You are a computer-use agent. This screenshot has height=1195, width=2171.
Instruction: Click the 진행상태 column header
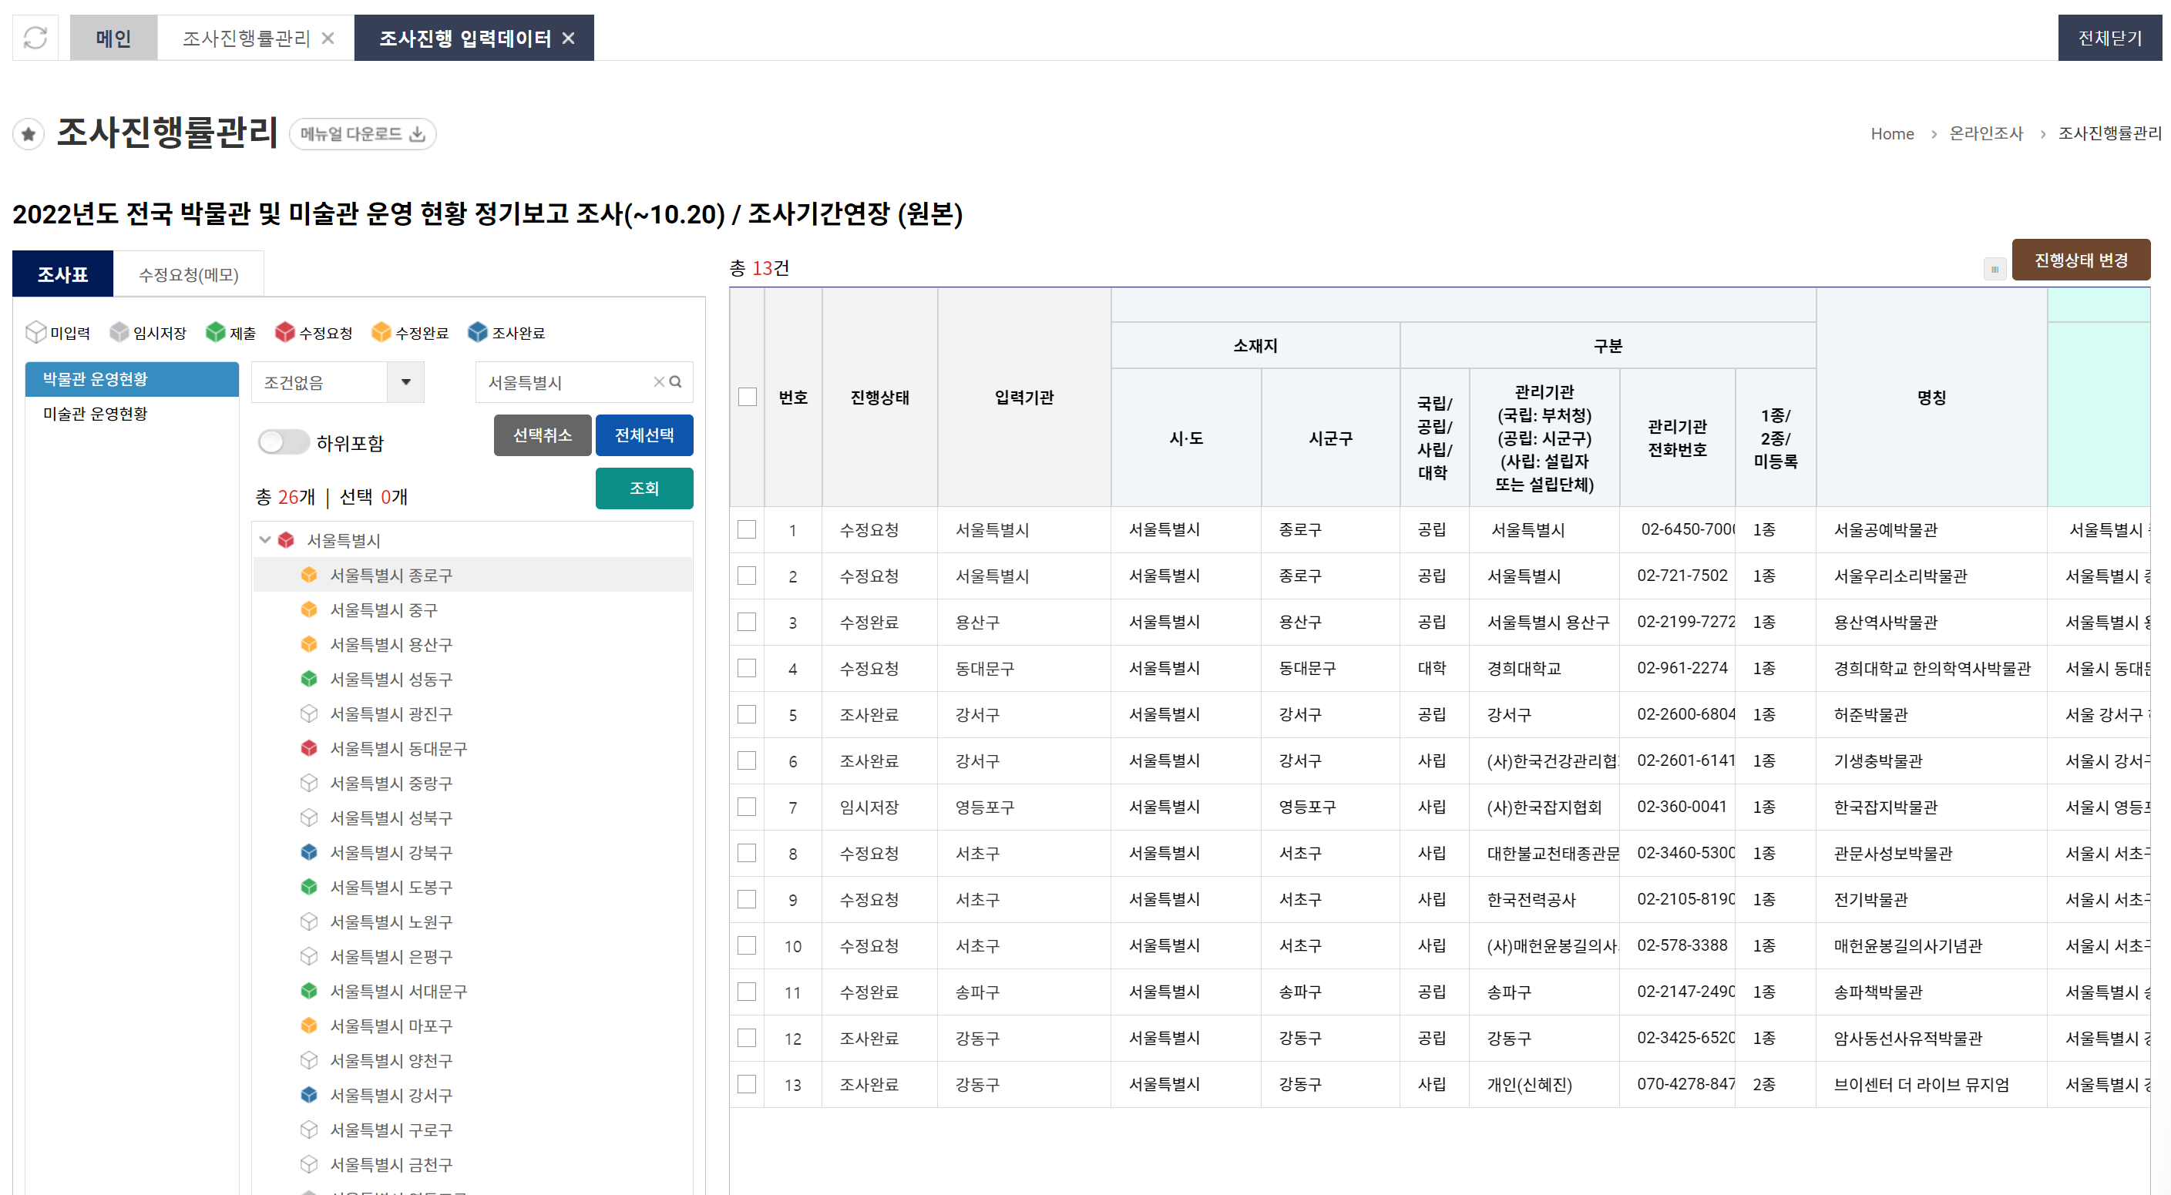click(880, 397)
